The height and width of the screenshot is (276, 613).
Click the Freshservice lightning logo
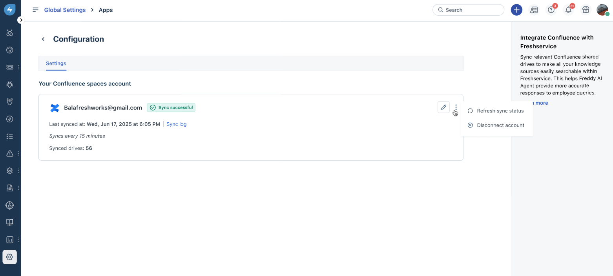tap(10, 10)
